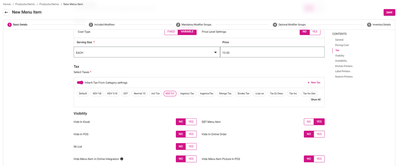Click the Price input field
This screenshot has height=166, width=403.
pyautogui.click(x=272, y=53)
